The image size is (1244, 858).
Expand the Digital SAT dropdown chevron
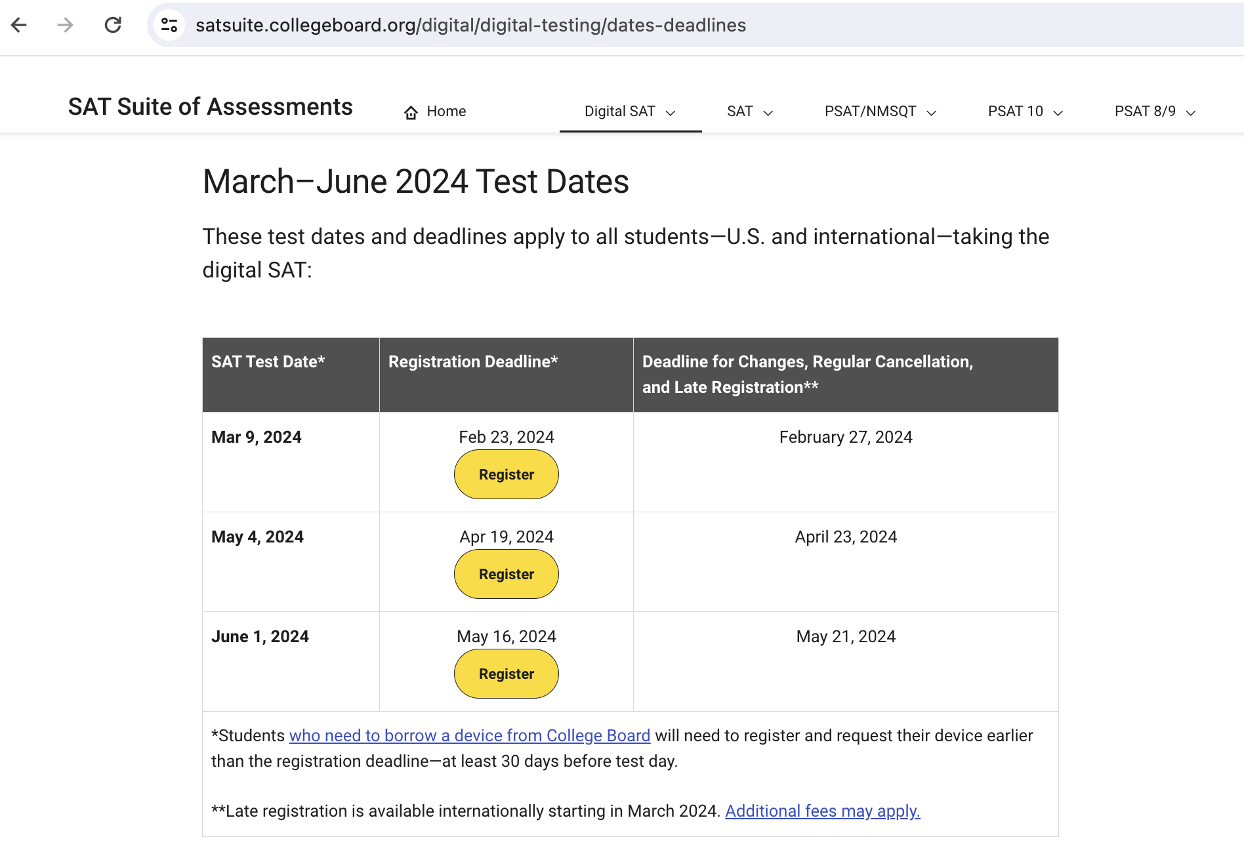[x=671, y=113]
